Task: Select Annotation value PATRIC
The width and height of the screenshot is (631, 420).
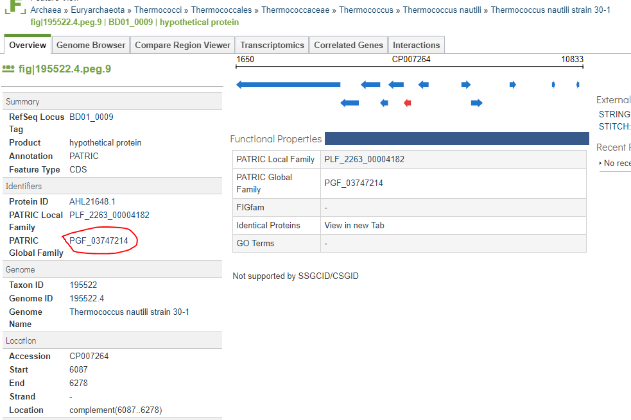Action: [83, 156]
